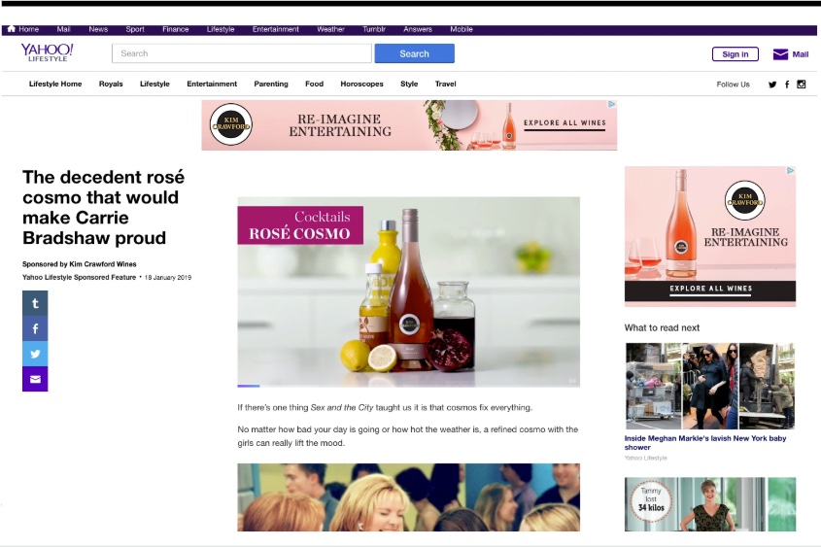Viewport: 821px width, 547px height.
Task: Click the AdChoices icon on sidebar ad
Action: click(791, 171)
